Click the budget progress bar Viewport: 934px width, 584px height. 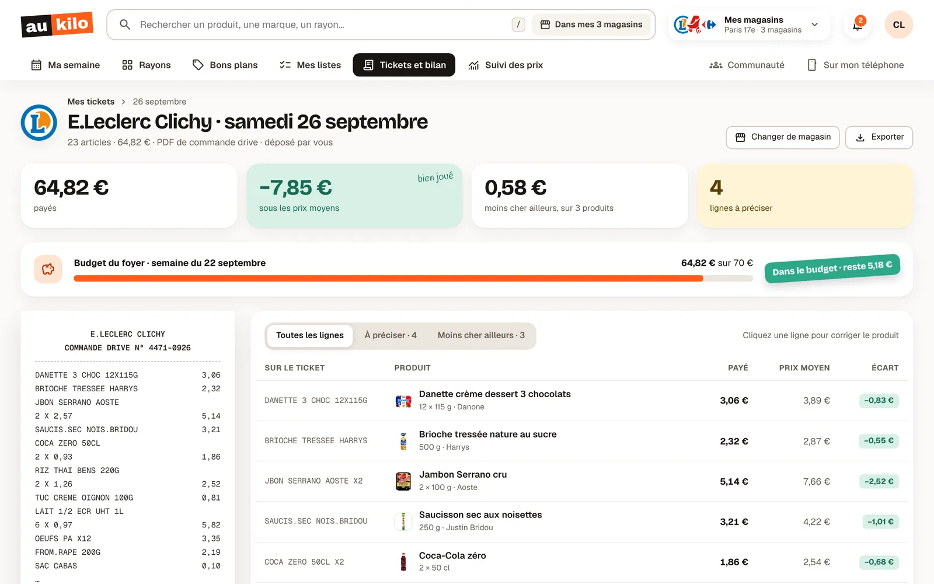pyautogui.click(x=413, y=279)
